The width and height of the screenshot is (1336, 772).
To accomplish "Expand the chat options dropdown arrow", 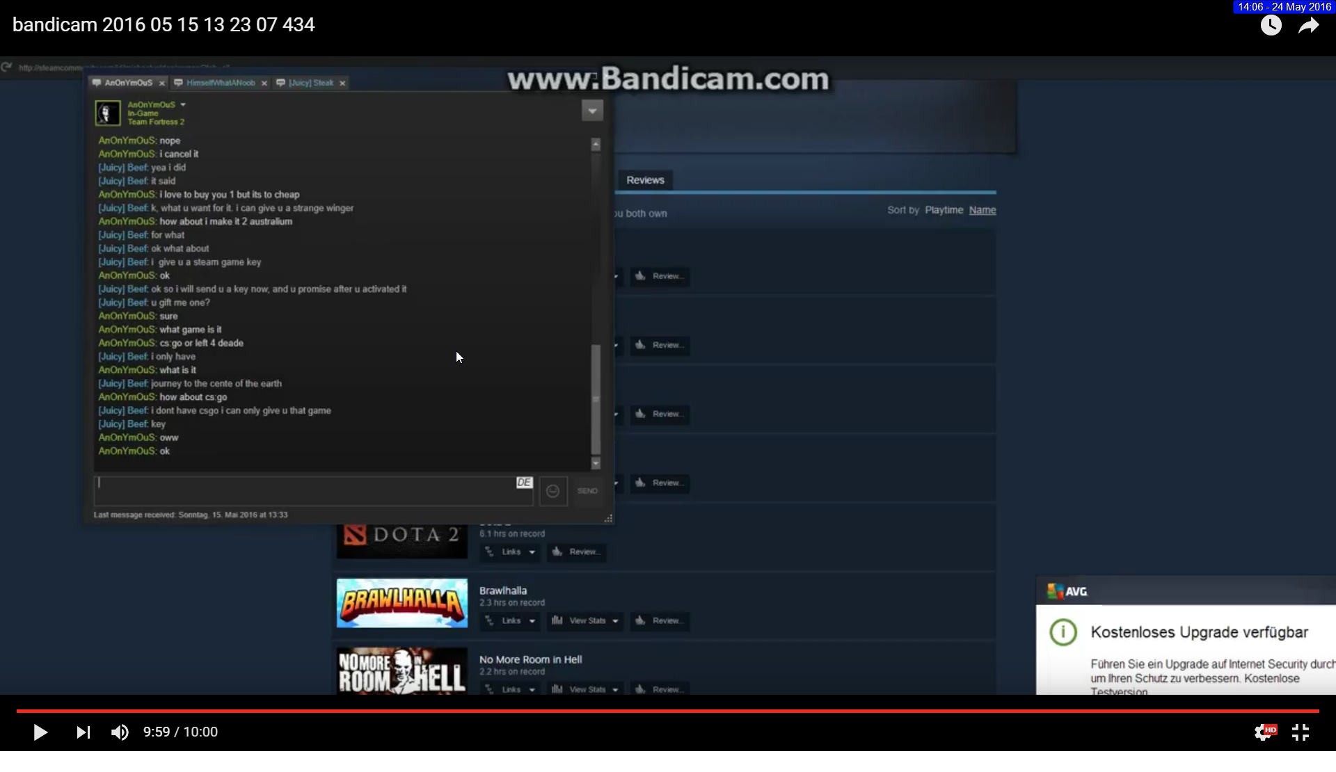I will (592, 111).
